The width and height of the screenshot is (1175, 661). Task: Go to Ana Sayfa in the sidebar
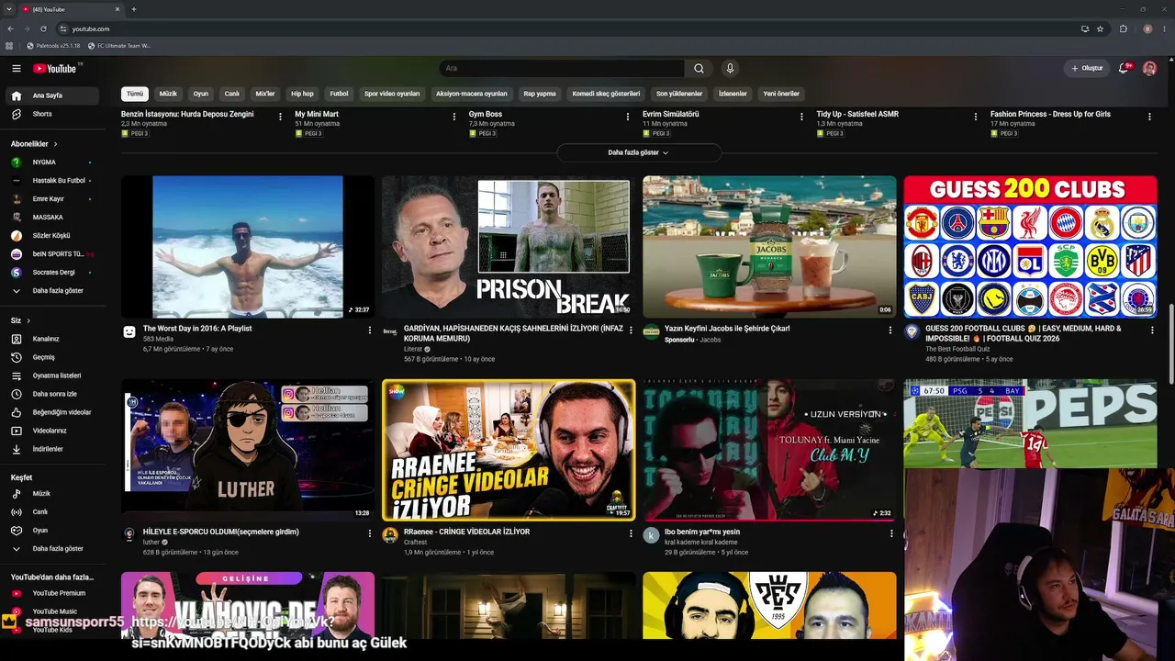pos(51,95)
